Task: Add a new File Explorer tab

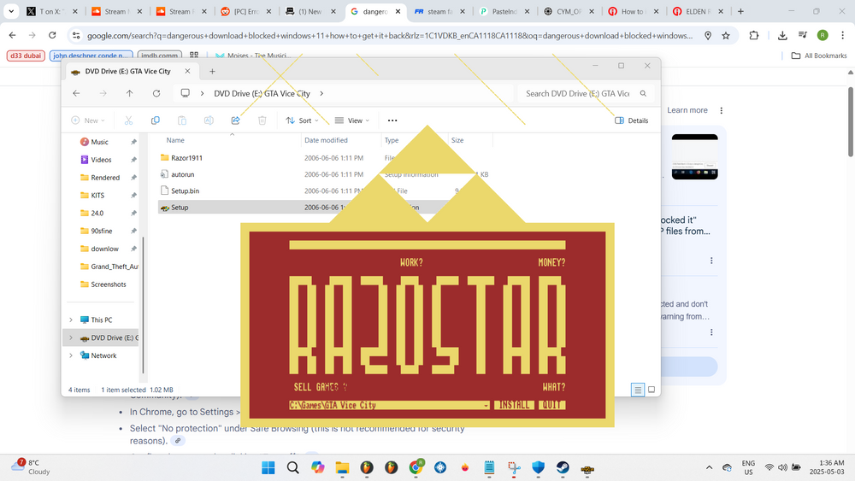Action: coord(212,72)
